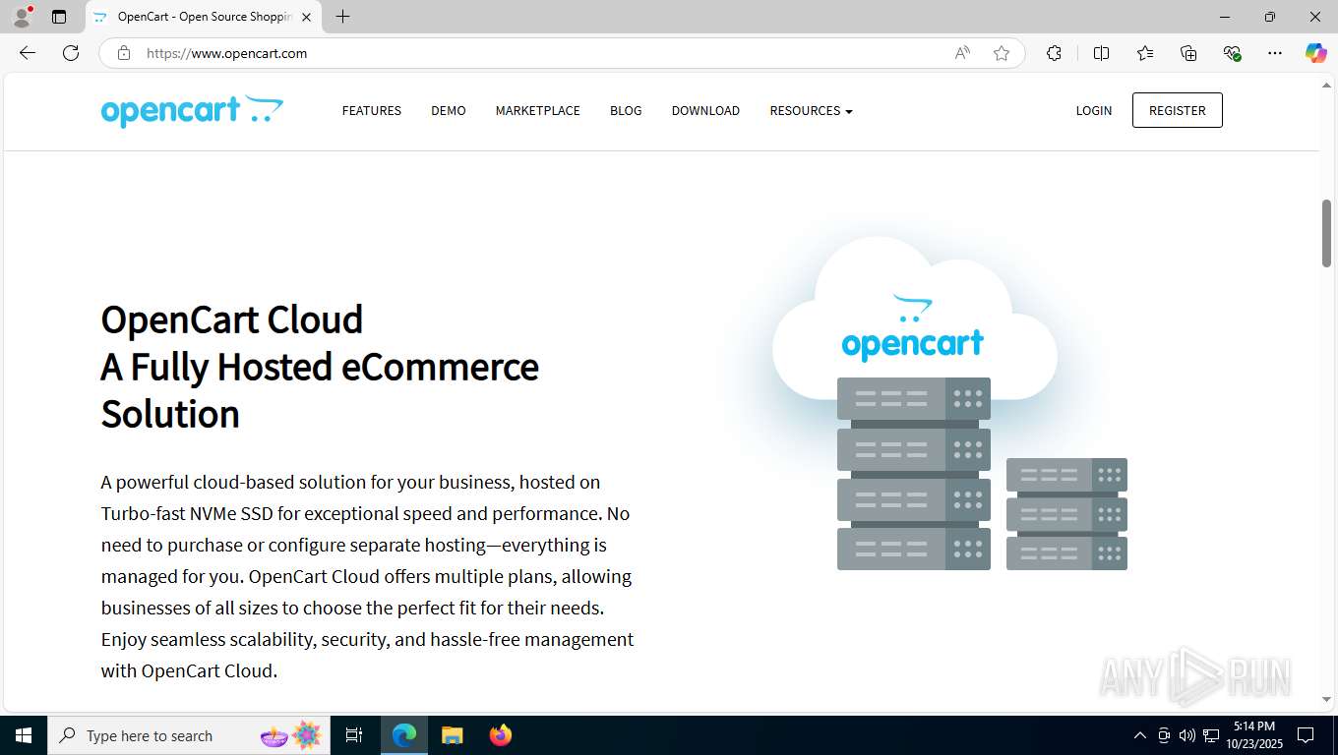Viewport: 1338px width, 755px height.
Task: Open Settings and more ellipsis menu
Action: tap(1275, 53)
